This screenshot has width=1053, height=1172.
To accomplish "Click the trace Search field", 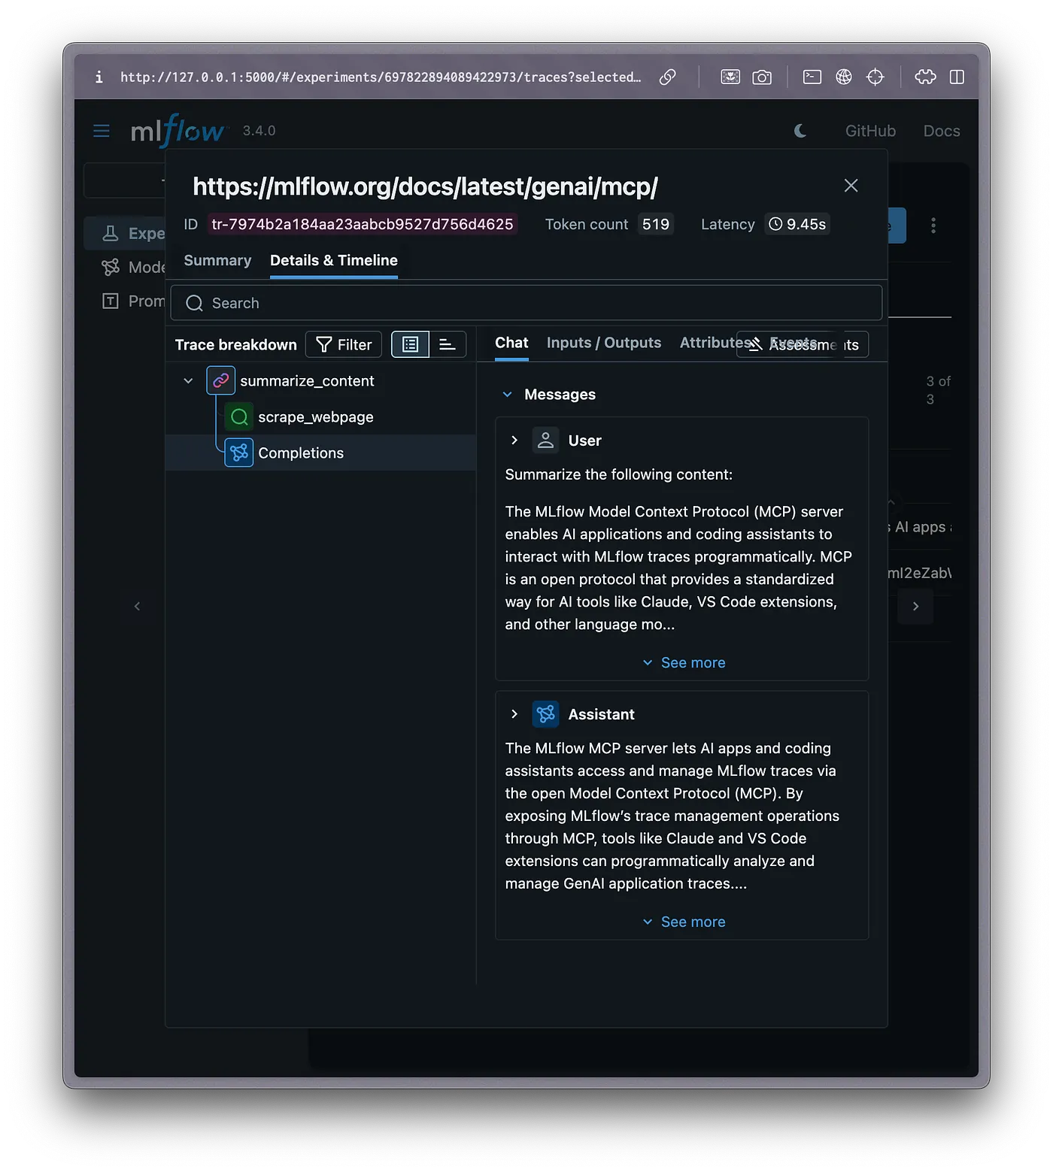I will click(x=526, y=303).
